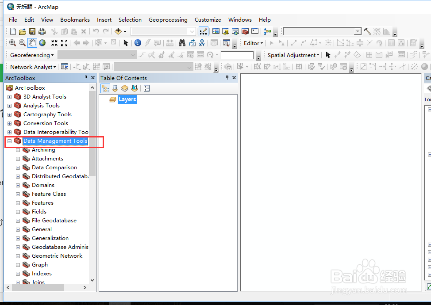This screenshot has height=305, width=431.
Task: Close the ArcToolbox panel
Action: click(93, 78)
